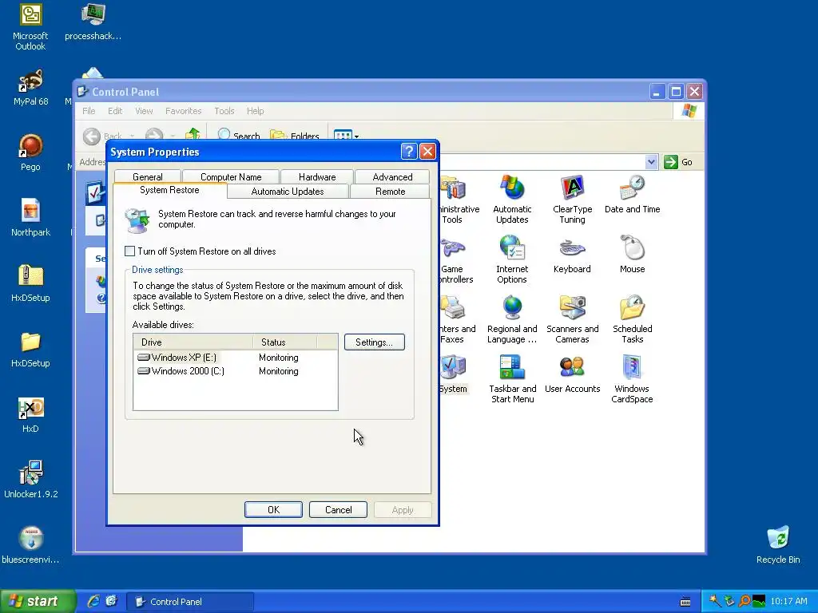Switch to the Advanced tab
The image size is (818, 613).
392,176
